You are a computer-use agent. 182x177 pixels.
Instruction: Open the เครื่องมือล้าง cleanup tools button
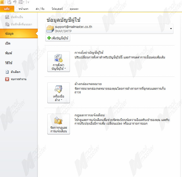pyautogui.click(x=59, y=93)
